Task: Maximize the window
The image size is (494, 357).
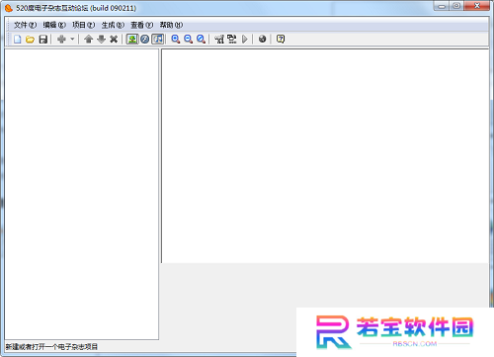Action: [x=456, y=6]
